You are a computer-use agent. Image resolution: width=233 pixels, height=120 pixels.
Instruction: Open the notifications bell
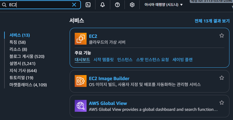click(103, 5)
